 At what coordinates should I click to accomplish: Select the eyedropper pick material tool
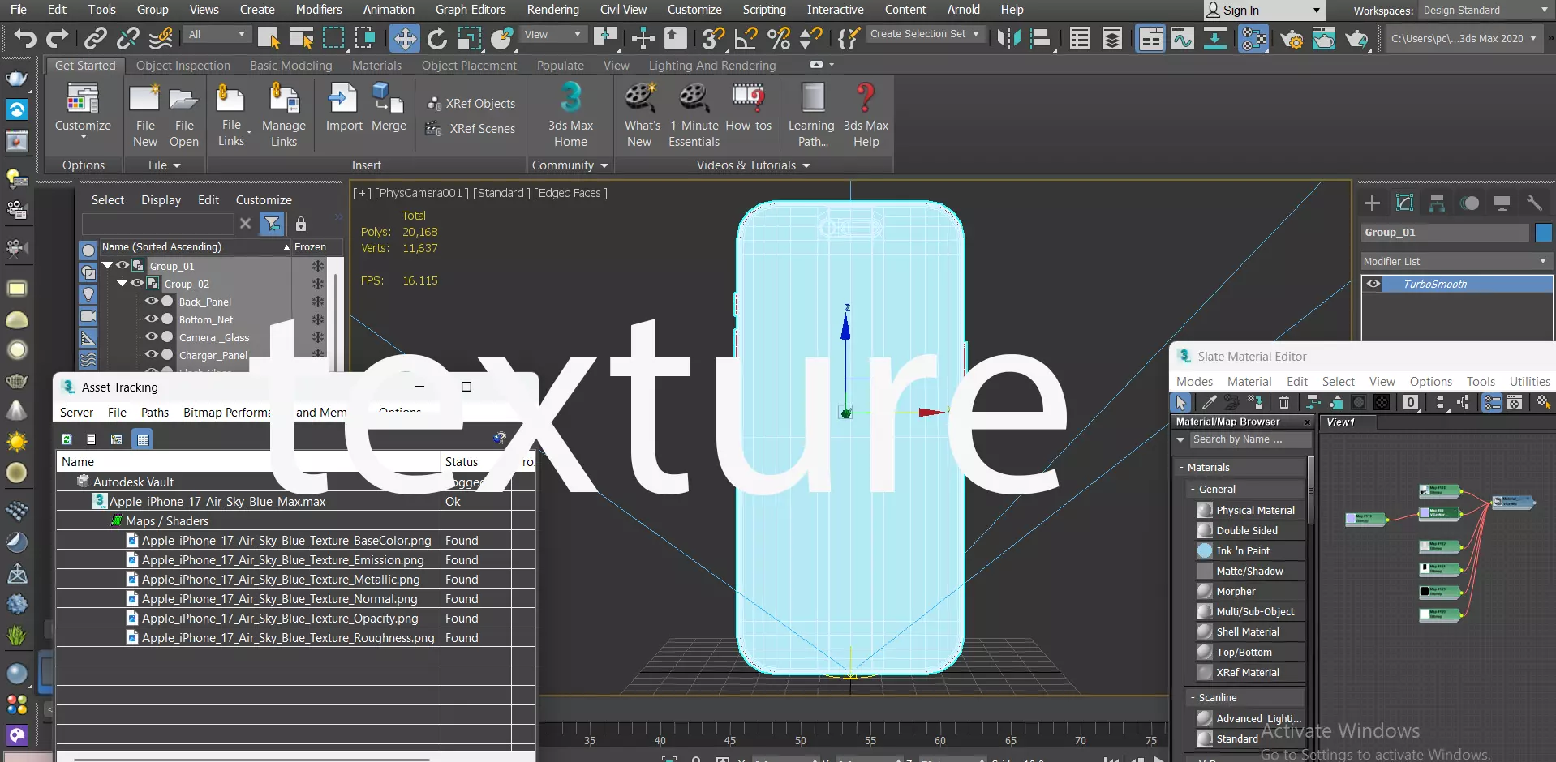coord(1209,402)
